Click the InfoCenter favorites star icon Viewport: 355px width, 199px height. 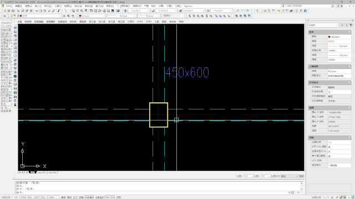click(342, 6)
